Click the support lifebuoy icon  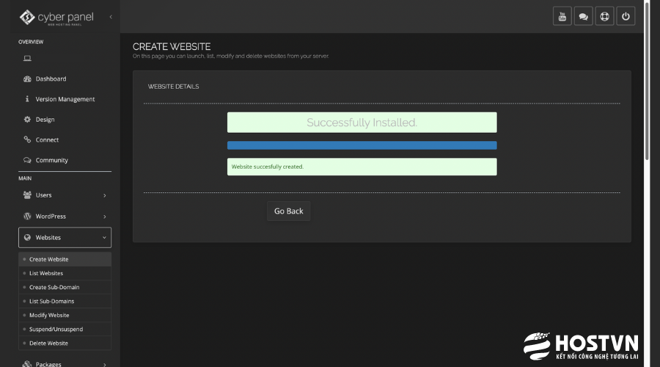[x=604, y=16]
